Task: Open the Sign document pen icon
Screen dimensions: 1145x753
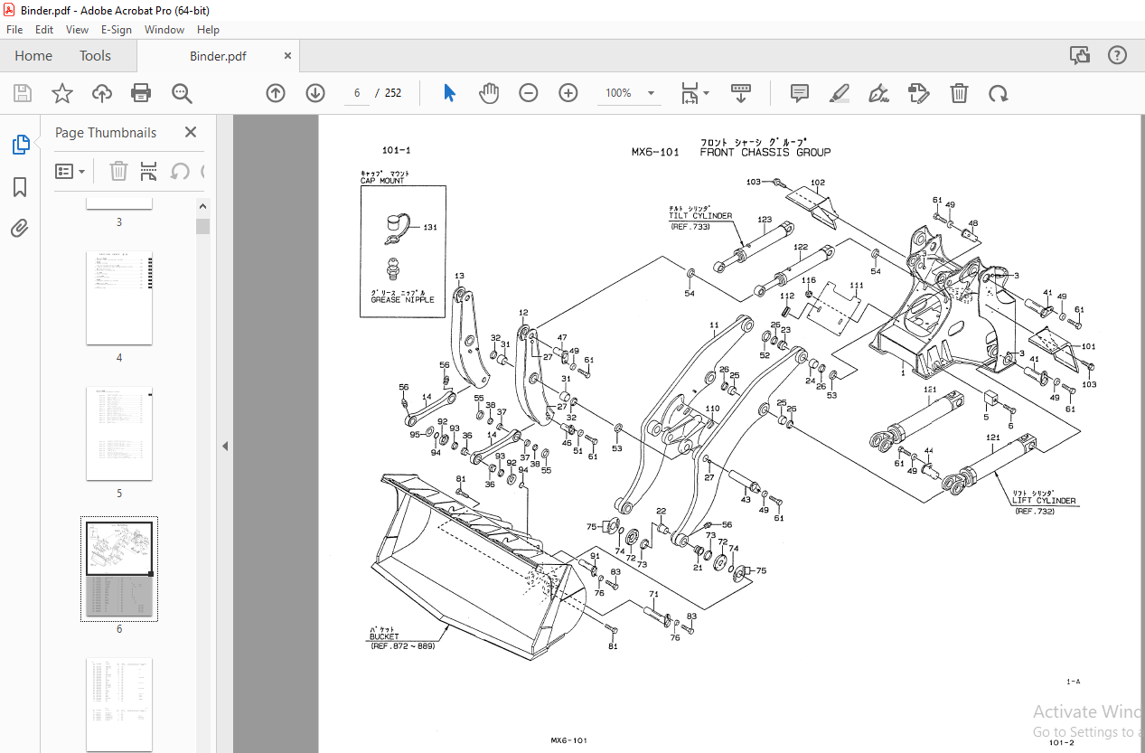Action: click(x=878, y=93)
